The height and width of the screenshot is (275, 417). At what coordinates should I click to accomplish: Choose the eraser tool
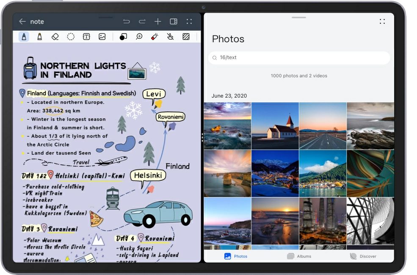[x=55, y=37]
